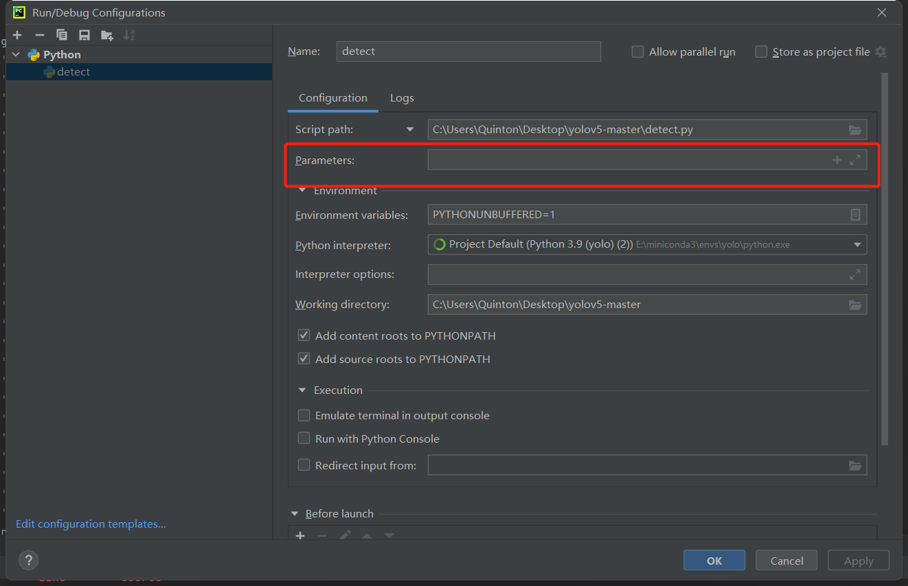Click the OK button
The image size is (908, 586).
(x=714, y=561)
